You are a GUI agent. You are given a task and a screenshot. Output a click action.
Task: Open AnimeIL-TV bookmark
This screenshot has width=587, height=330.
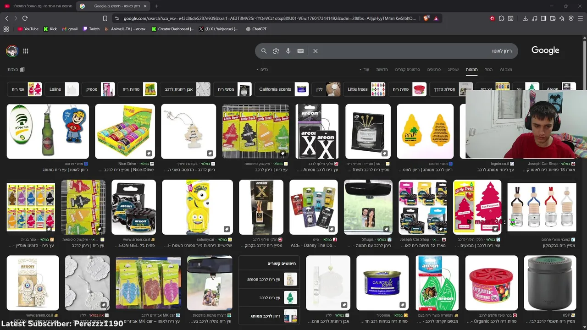125,29
